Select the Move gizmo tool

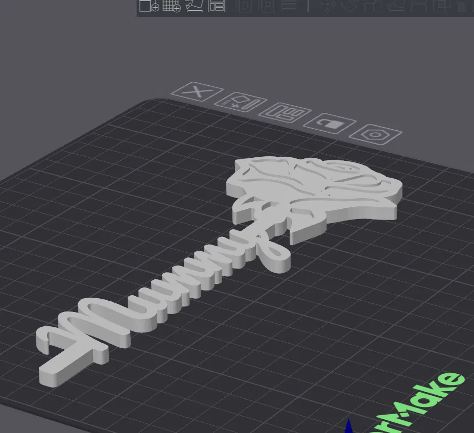click(327, 6)
